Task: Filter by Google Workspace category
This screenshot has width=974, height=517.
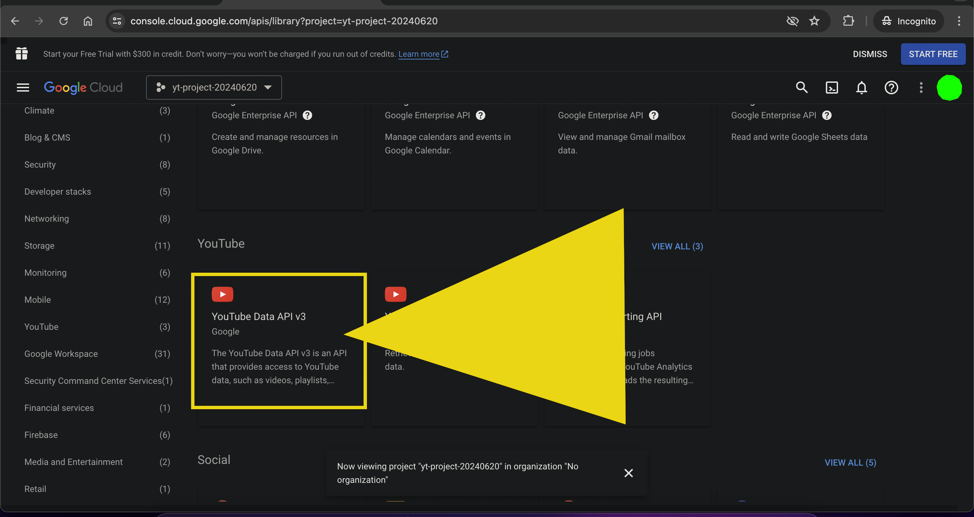Action: 97,354
